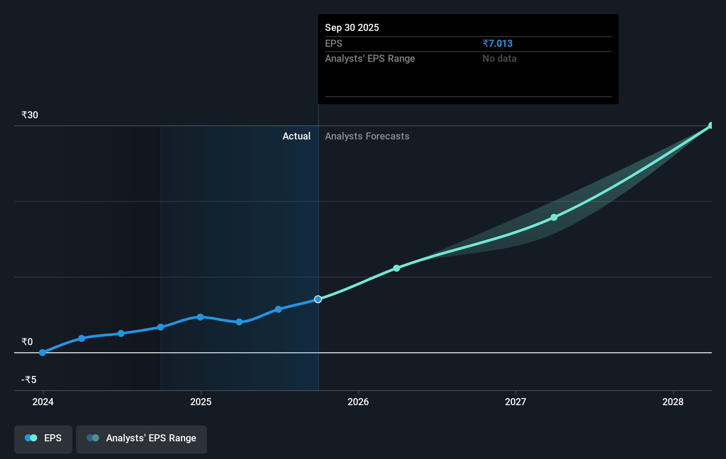This screenshot has width=726, height=459.
Task: Click the 2026 axis label
Action: 359,402
